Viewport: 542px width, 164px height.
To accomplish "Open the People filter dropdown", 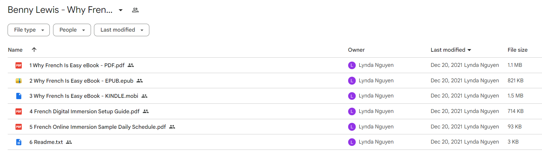I will pyautogui.click(x=72, y=30).
